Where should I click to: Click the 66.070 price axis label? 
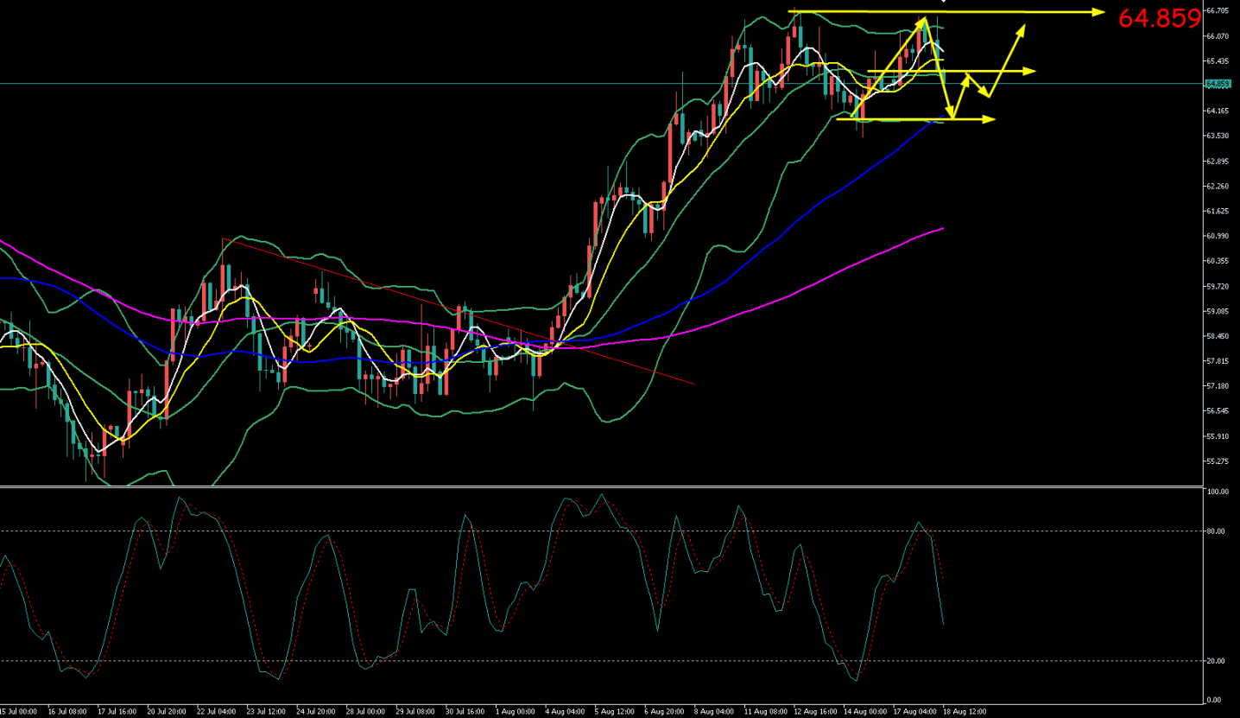[1218, 35]
